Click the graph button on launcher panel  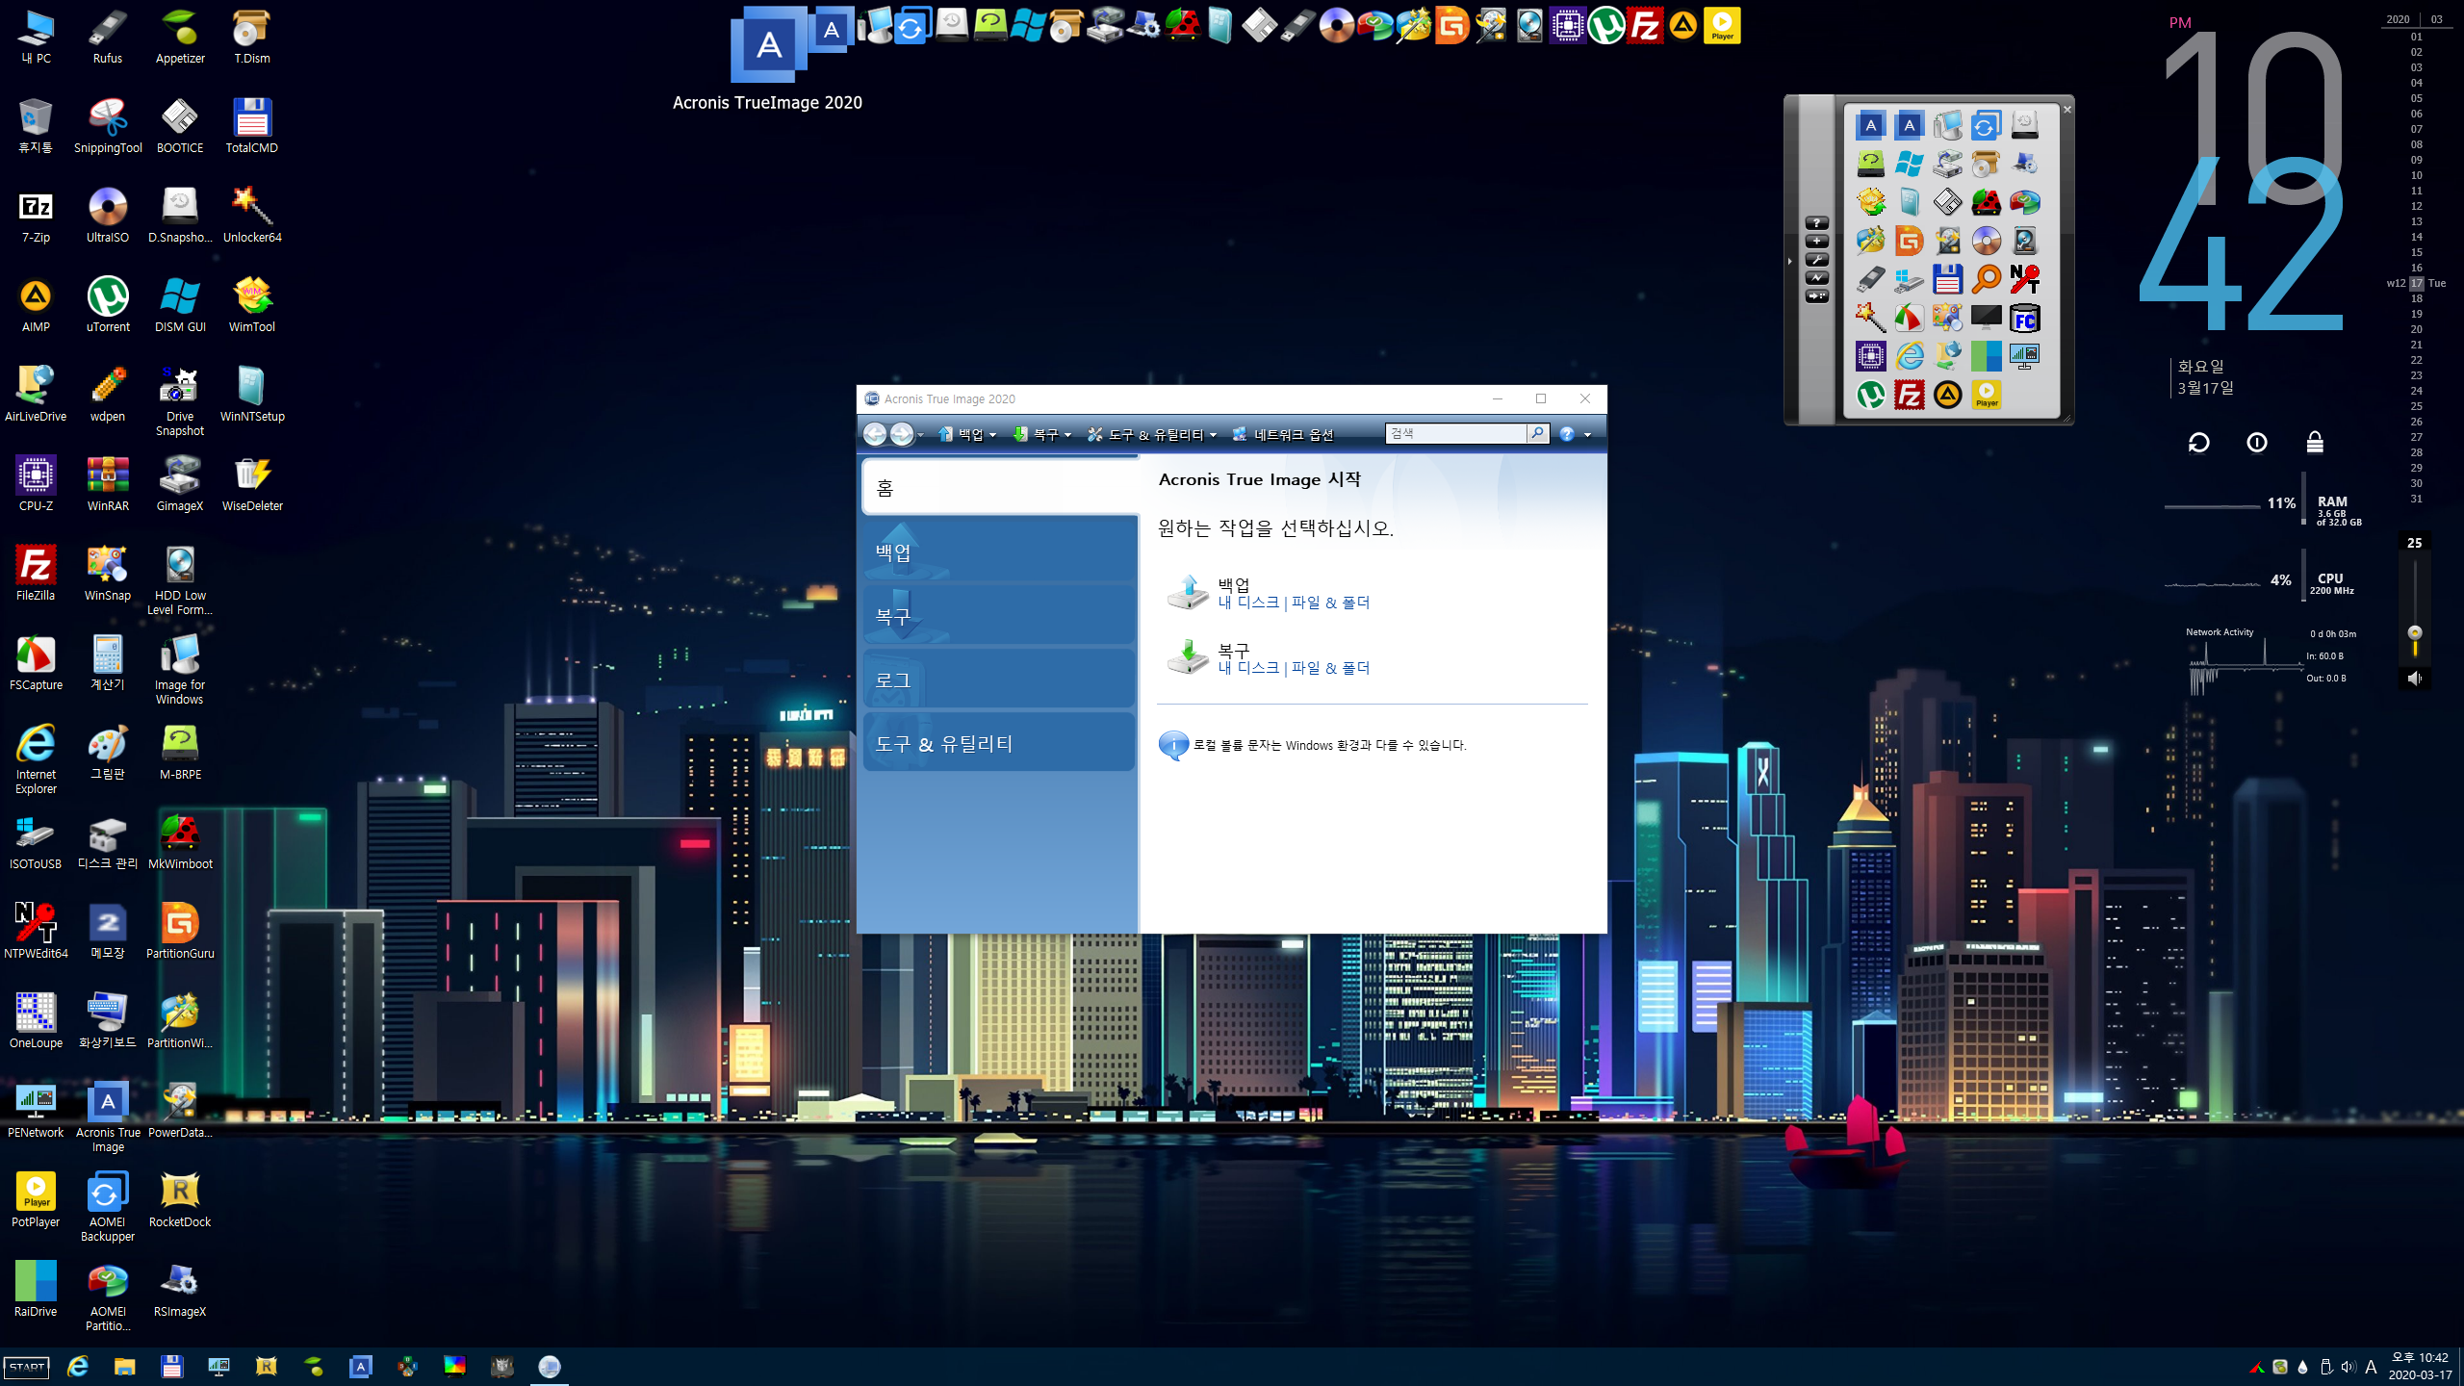(x=1816, y=278)
